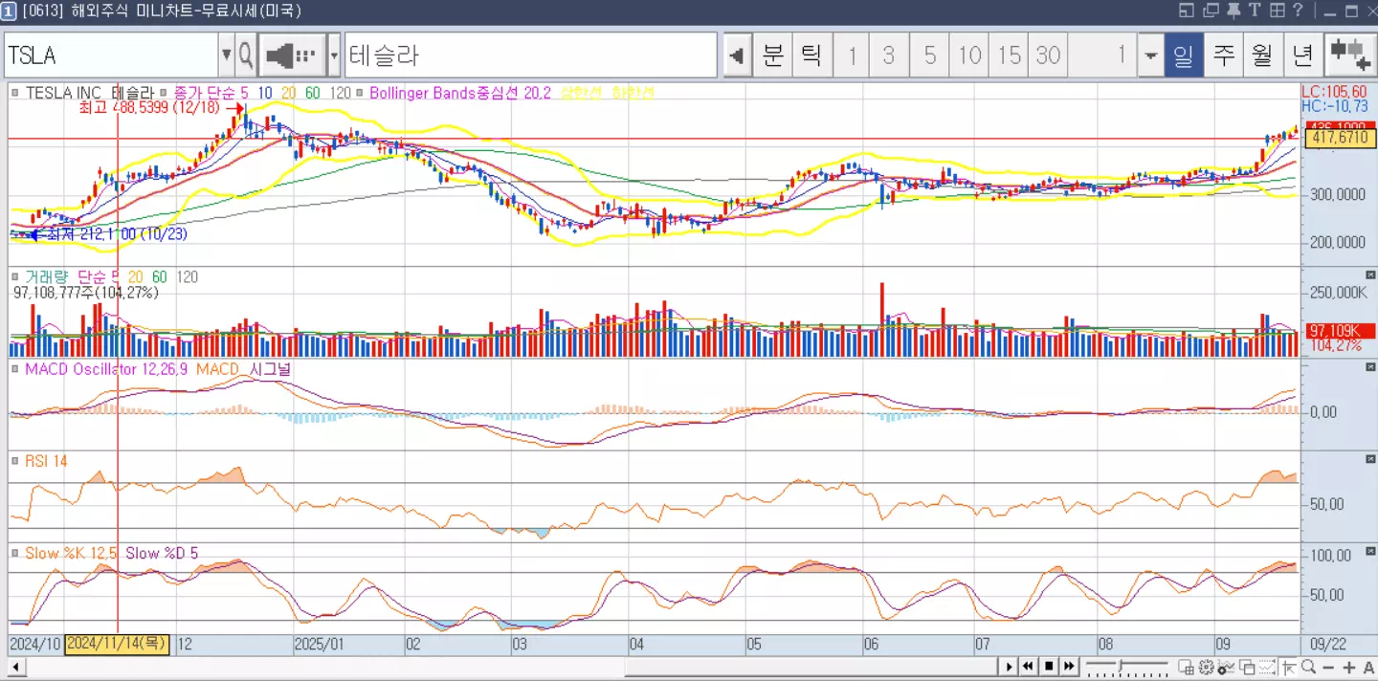Screen dimensions: 1378x681
Task: Toggle the TESLA INC price series square marker
Action: pyautogui.click(x=16, y=93)
